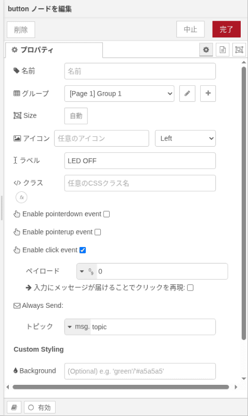This screenshot has width=248, height=416.
Task: Add a new group with plus
Action: click(x=208, y=94)
